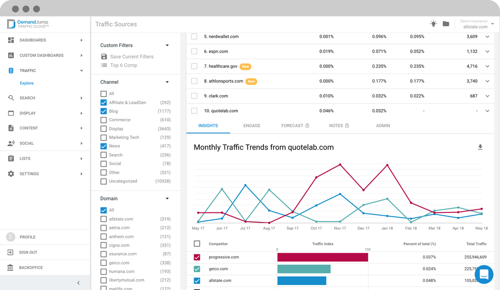Open the Demo-Insurance account dropdown
The width and height of the screenshot is (500, 290).
[476, 24]
